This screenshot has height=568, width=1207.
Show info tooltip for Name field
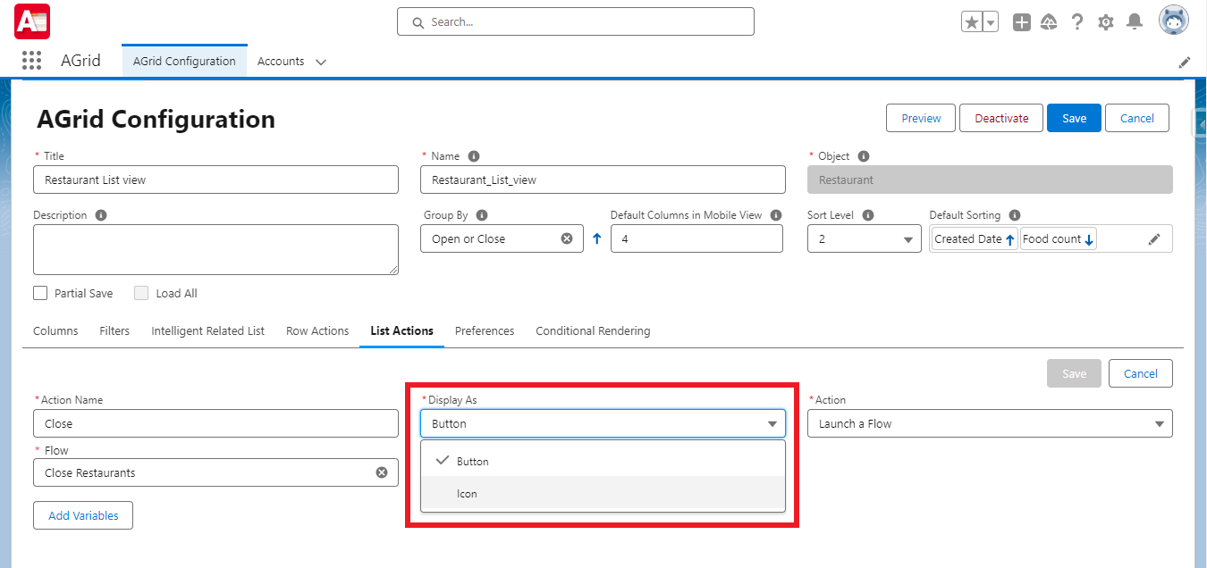[x=474, y=155]
